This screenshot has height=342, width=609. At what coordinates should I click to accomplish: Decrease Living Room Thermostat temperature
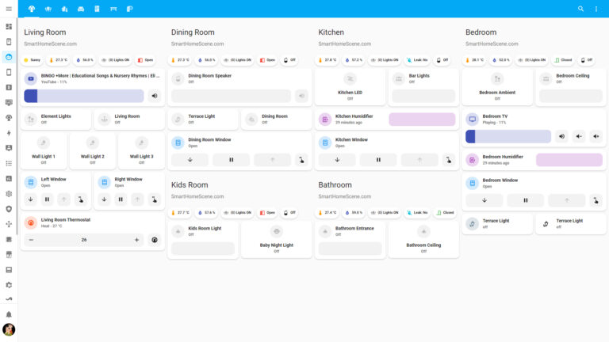(32, 239)
